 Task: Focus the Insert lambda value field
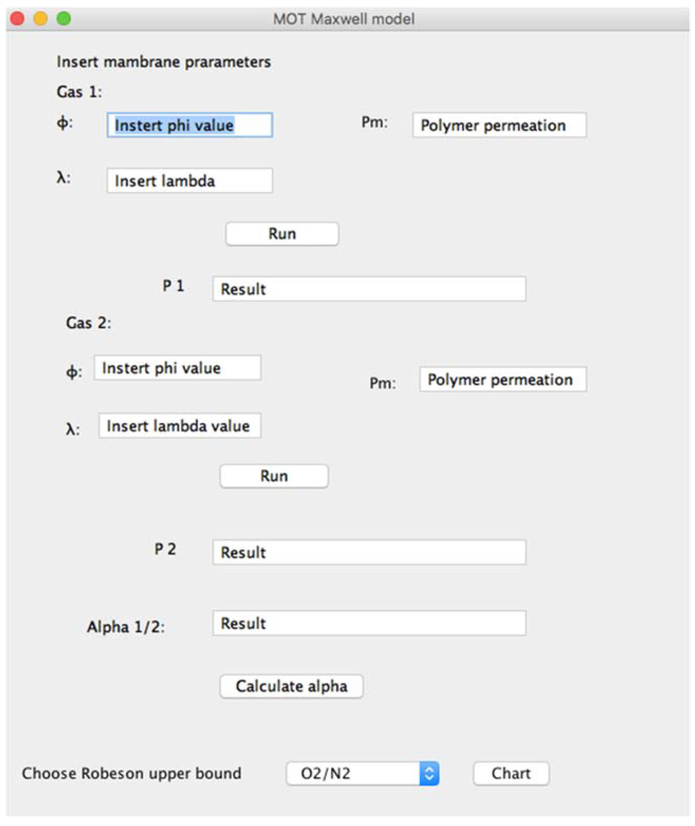(x=180, y=426)
